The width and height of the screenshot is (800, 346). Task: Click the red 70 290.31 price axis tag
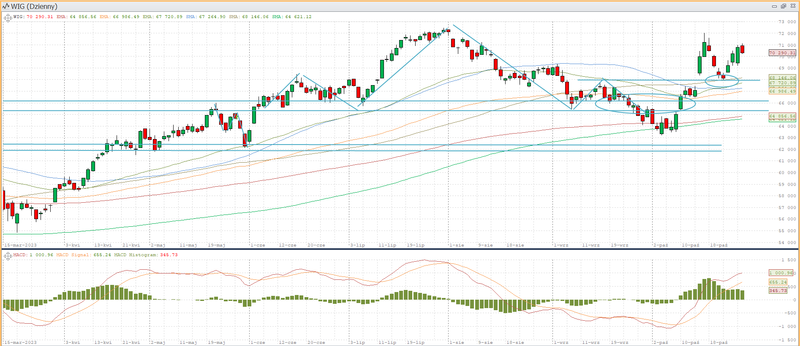[x=782, y=53]
